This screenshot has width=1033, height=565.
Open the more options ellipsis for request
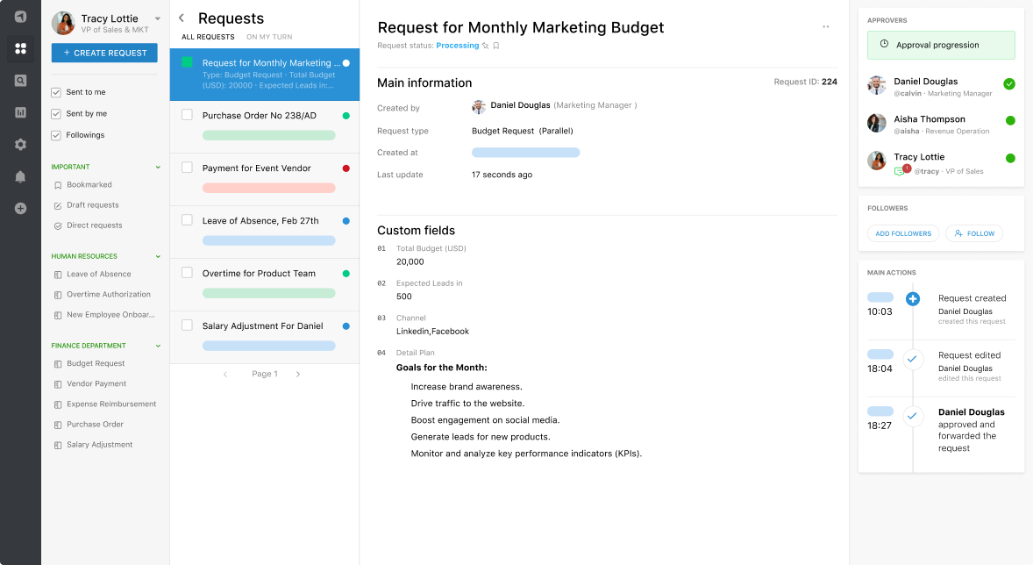click(x=825, y=27)
